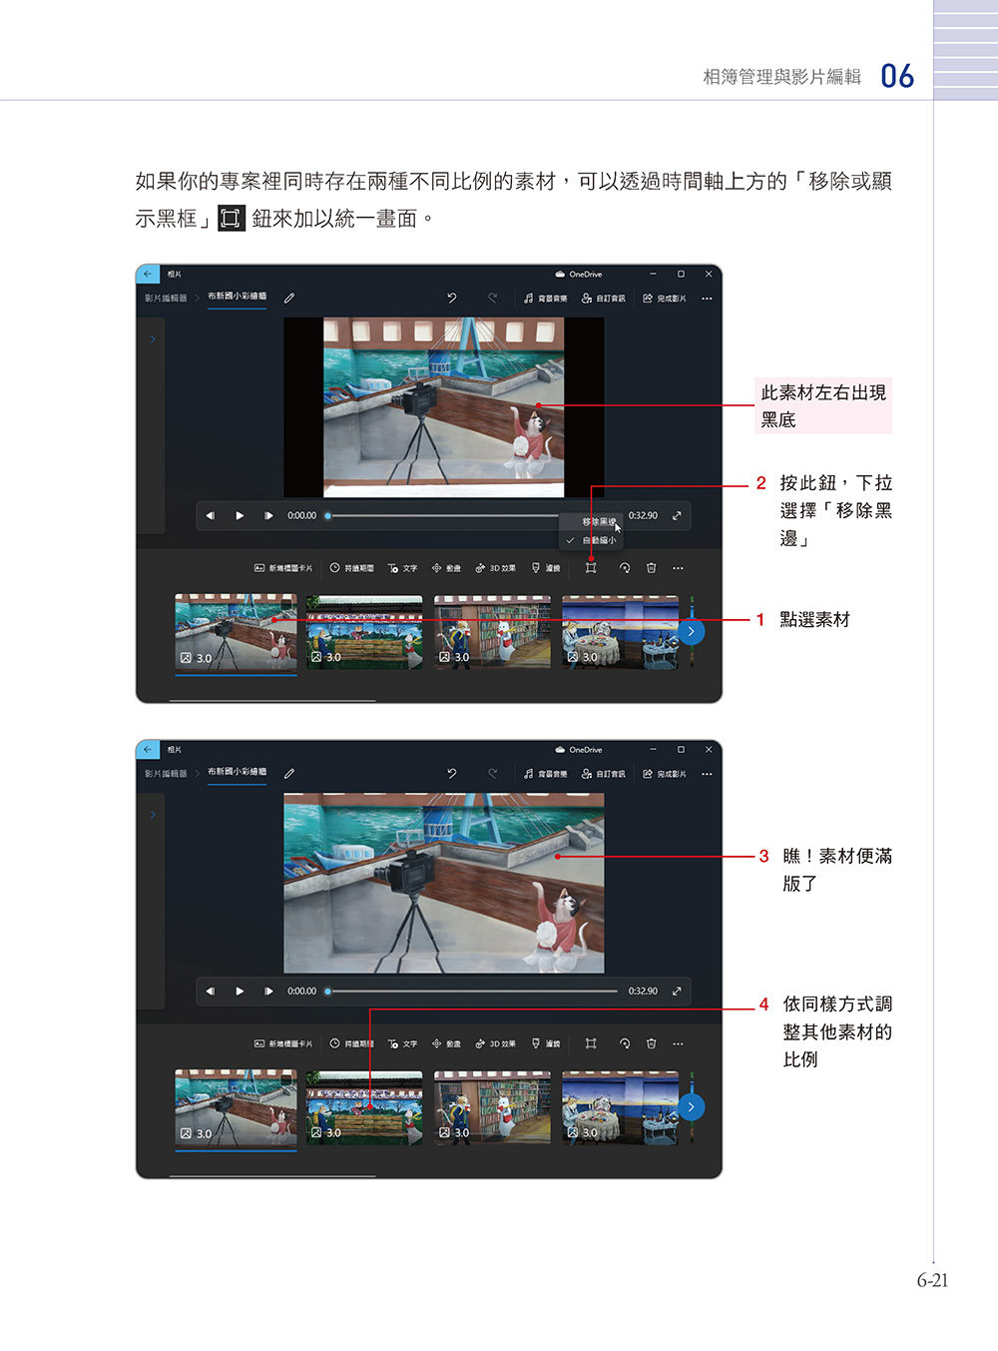Image resolution: width=998 pixels, height=1351 pixels.
Task: Click the redo arrow in lower screenshot
Action: point(492,773)
